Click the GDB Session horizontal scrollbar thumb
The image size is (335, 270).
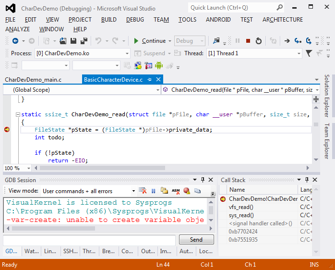tap(53, 229)
